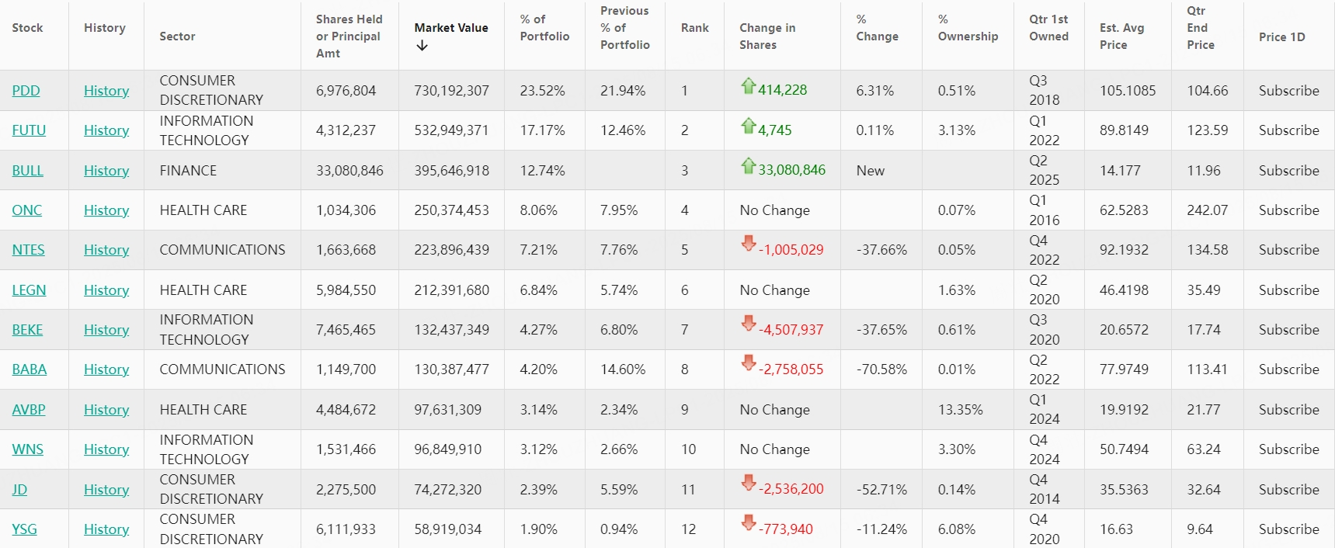Open History link for FUTU

pyautogui.click(x=106, y=130)
